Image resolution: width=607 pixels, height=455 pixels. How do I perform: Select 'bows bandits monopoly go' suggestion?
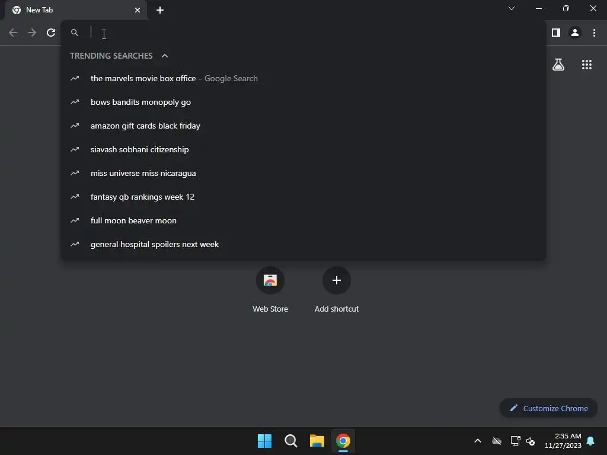[303, 102]
